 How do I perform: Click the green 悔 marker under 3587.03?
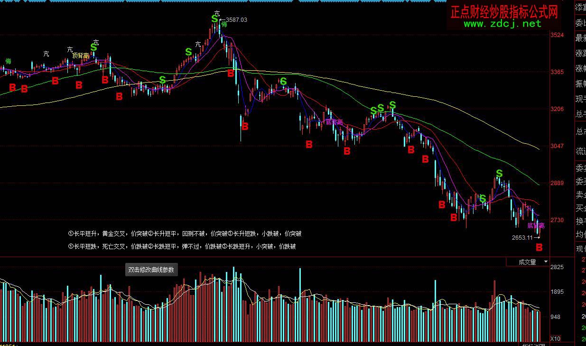point(224,25)
